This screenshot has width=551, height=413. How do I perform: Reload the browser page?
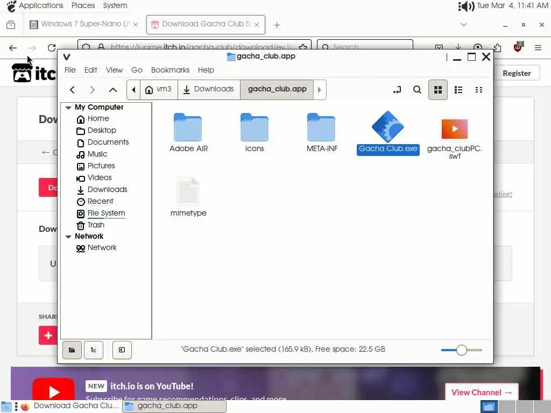point(52,48)
